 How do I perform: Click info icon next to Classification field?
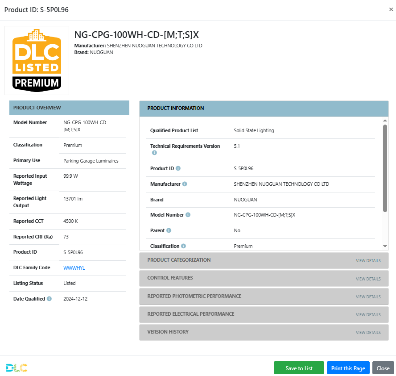183,246
